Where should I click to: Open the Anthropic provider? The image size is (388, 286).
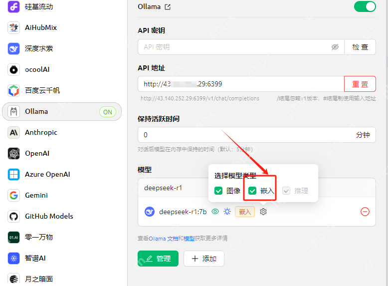click(62, 132)
